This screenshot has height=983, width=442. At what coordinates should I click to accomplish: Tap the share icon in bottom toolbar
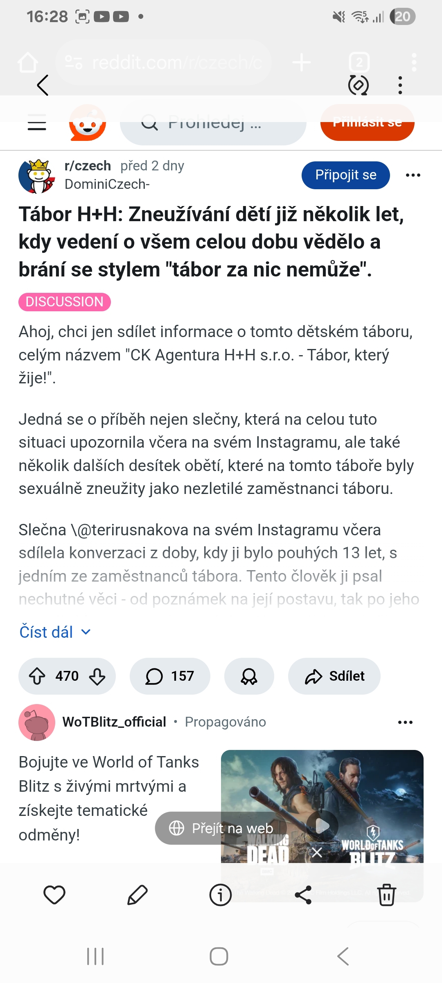pos(303,895)
